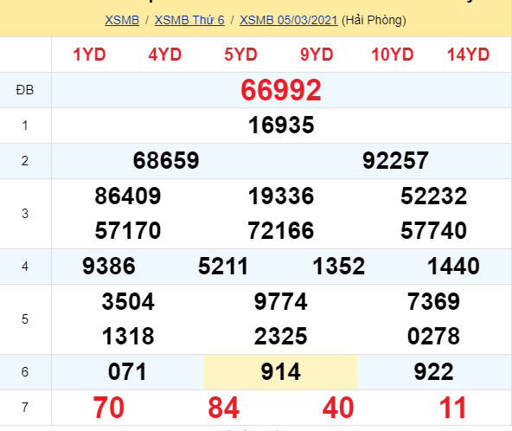
Task: Select fourth prize number 5211
Action: [223, 266]
